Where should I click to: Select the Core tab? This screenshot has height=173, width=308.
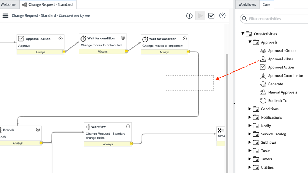click(x=266, y=4)
